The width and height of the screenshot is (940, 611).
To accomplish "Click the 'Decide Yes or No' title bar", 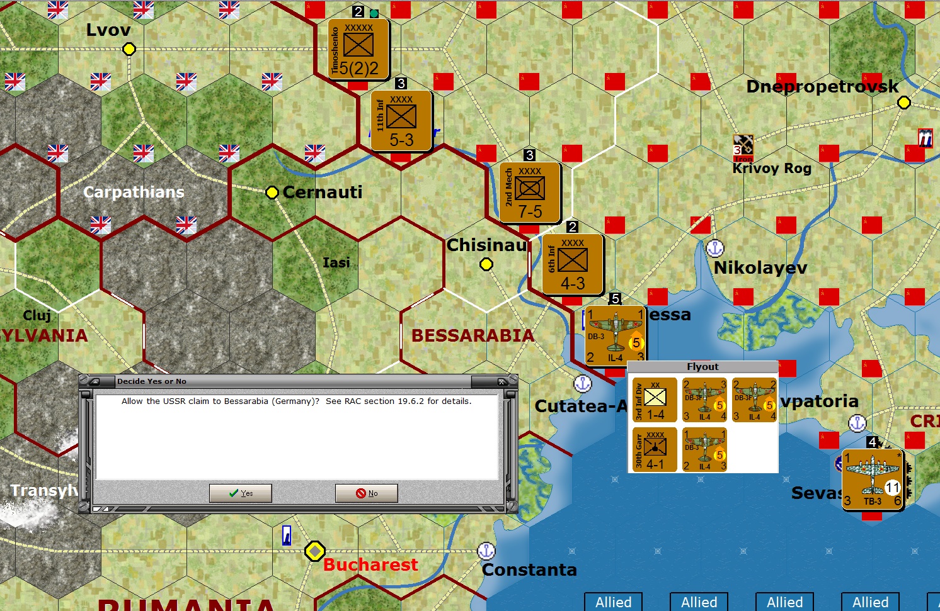I will [293, 381].
